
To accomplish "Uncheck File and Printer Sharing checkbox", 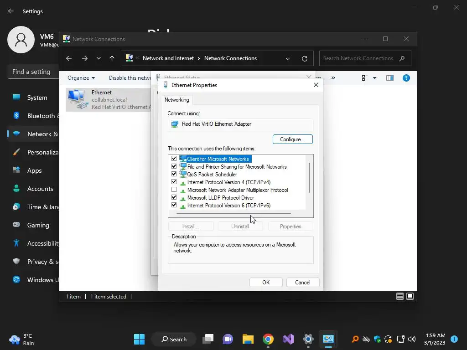I will pos(174,166).
